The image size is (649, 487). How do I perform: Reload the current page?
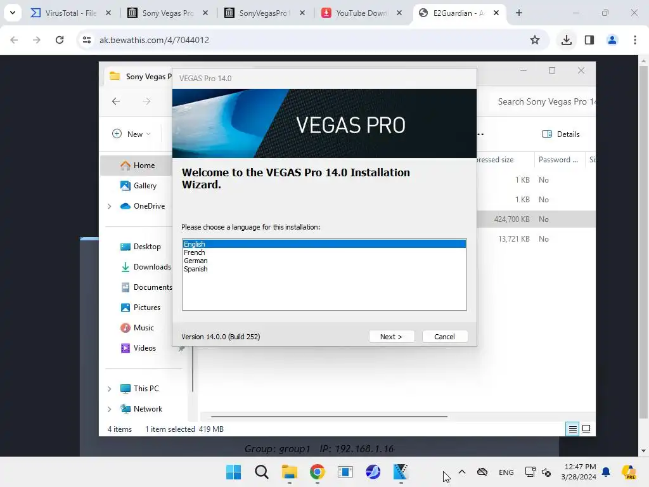[60, 40]
